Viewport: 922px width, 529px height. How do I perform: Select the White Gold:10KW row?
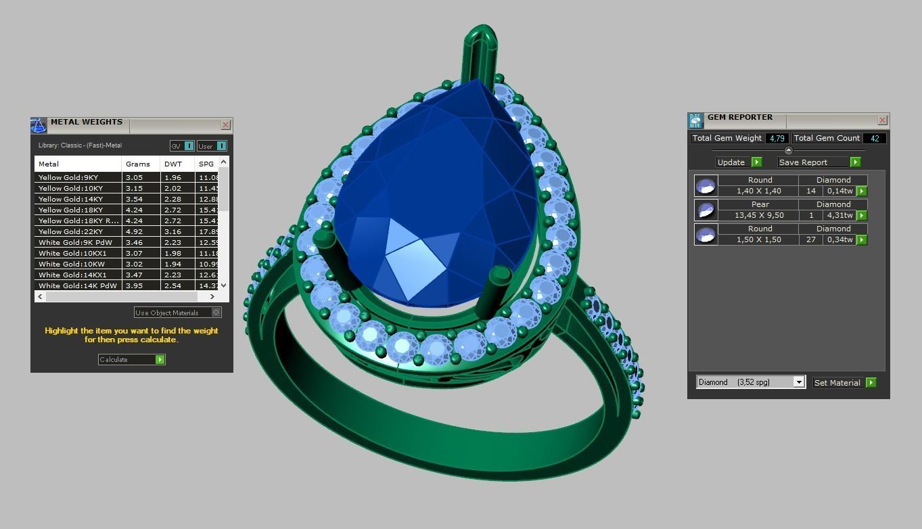[x=126, y=264]
